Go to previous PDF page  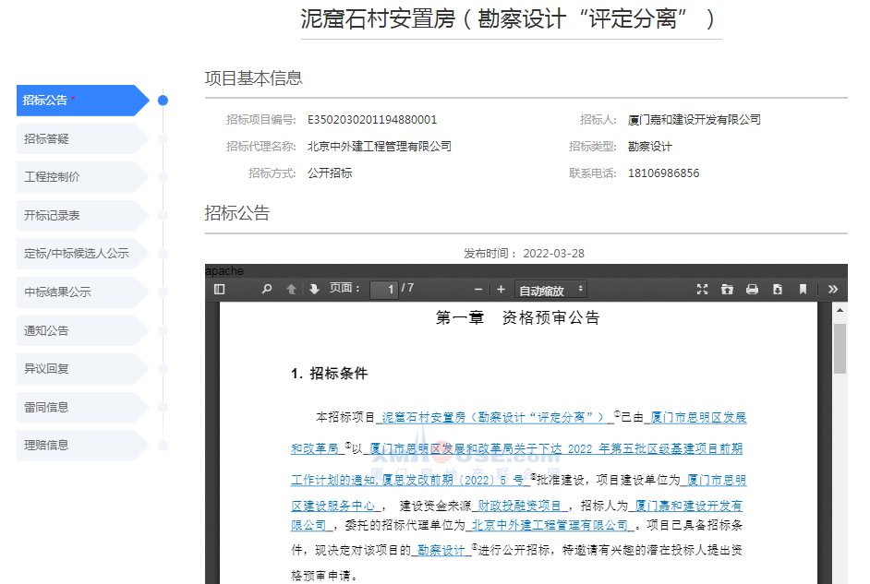click(292, 290)
